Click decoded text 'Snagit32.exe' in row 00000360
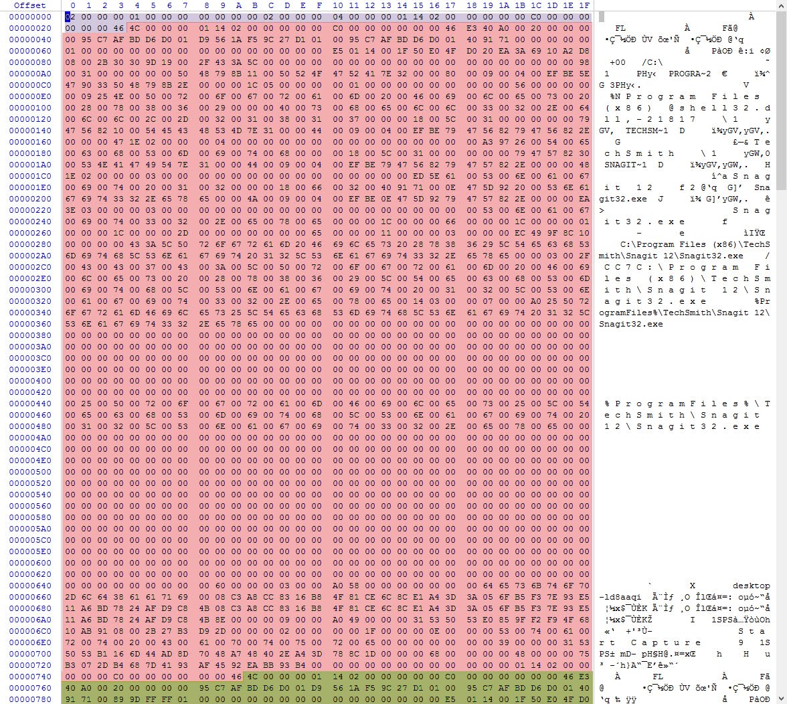Viewport: 787px width, 704px height. (x=631, y=324)
